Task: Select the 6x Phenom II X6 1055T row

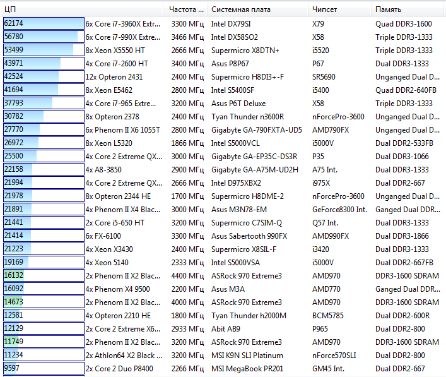Action: (223, 130)
